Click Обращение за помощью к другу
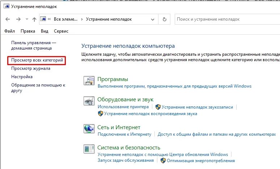Screen dimensions: 280x169 point(38,88)
